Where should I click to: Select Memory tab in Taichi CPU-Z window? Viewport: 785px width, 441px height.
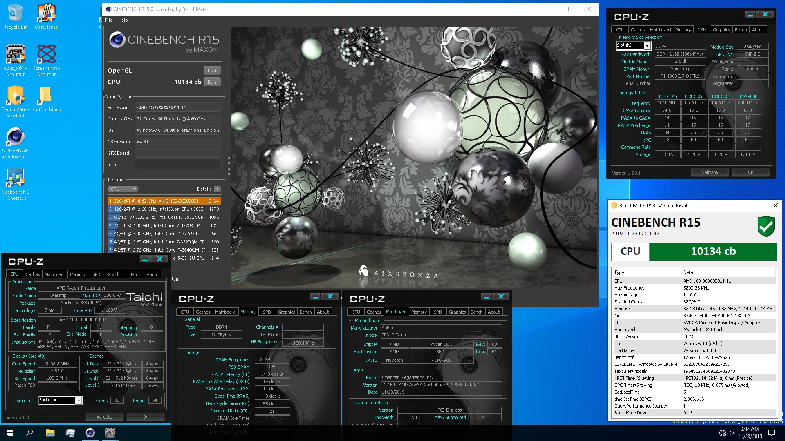tap(78, 274)
